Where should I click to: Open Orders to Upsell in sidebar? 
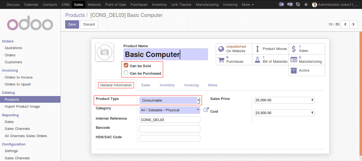pos(18,84)
